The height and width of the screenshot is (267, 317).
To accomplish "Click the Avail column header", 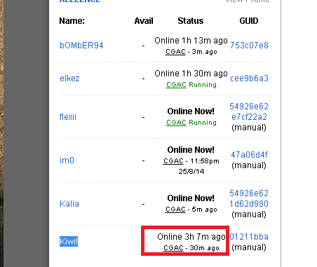I will [x=144, y=21].
